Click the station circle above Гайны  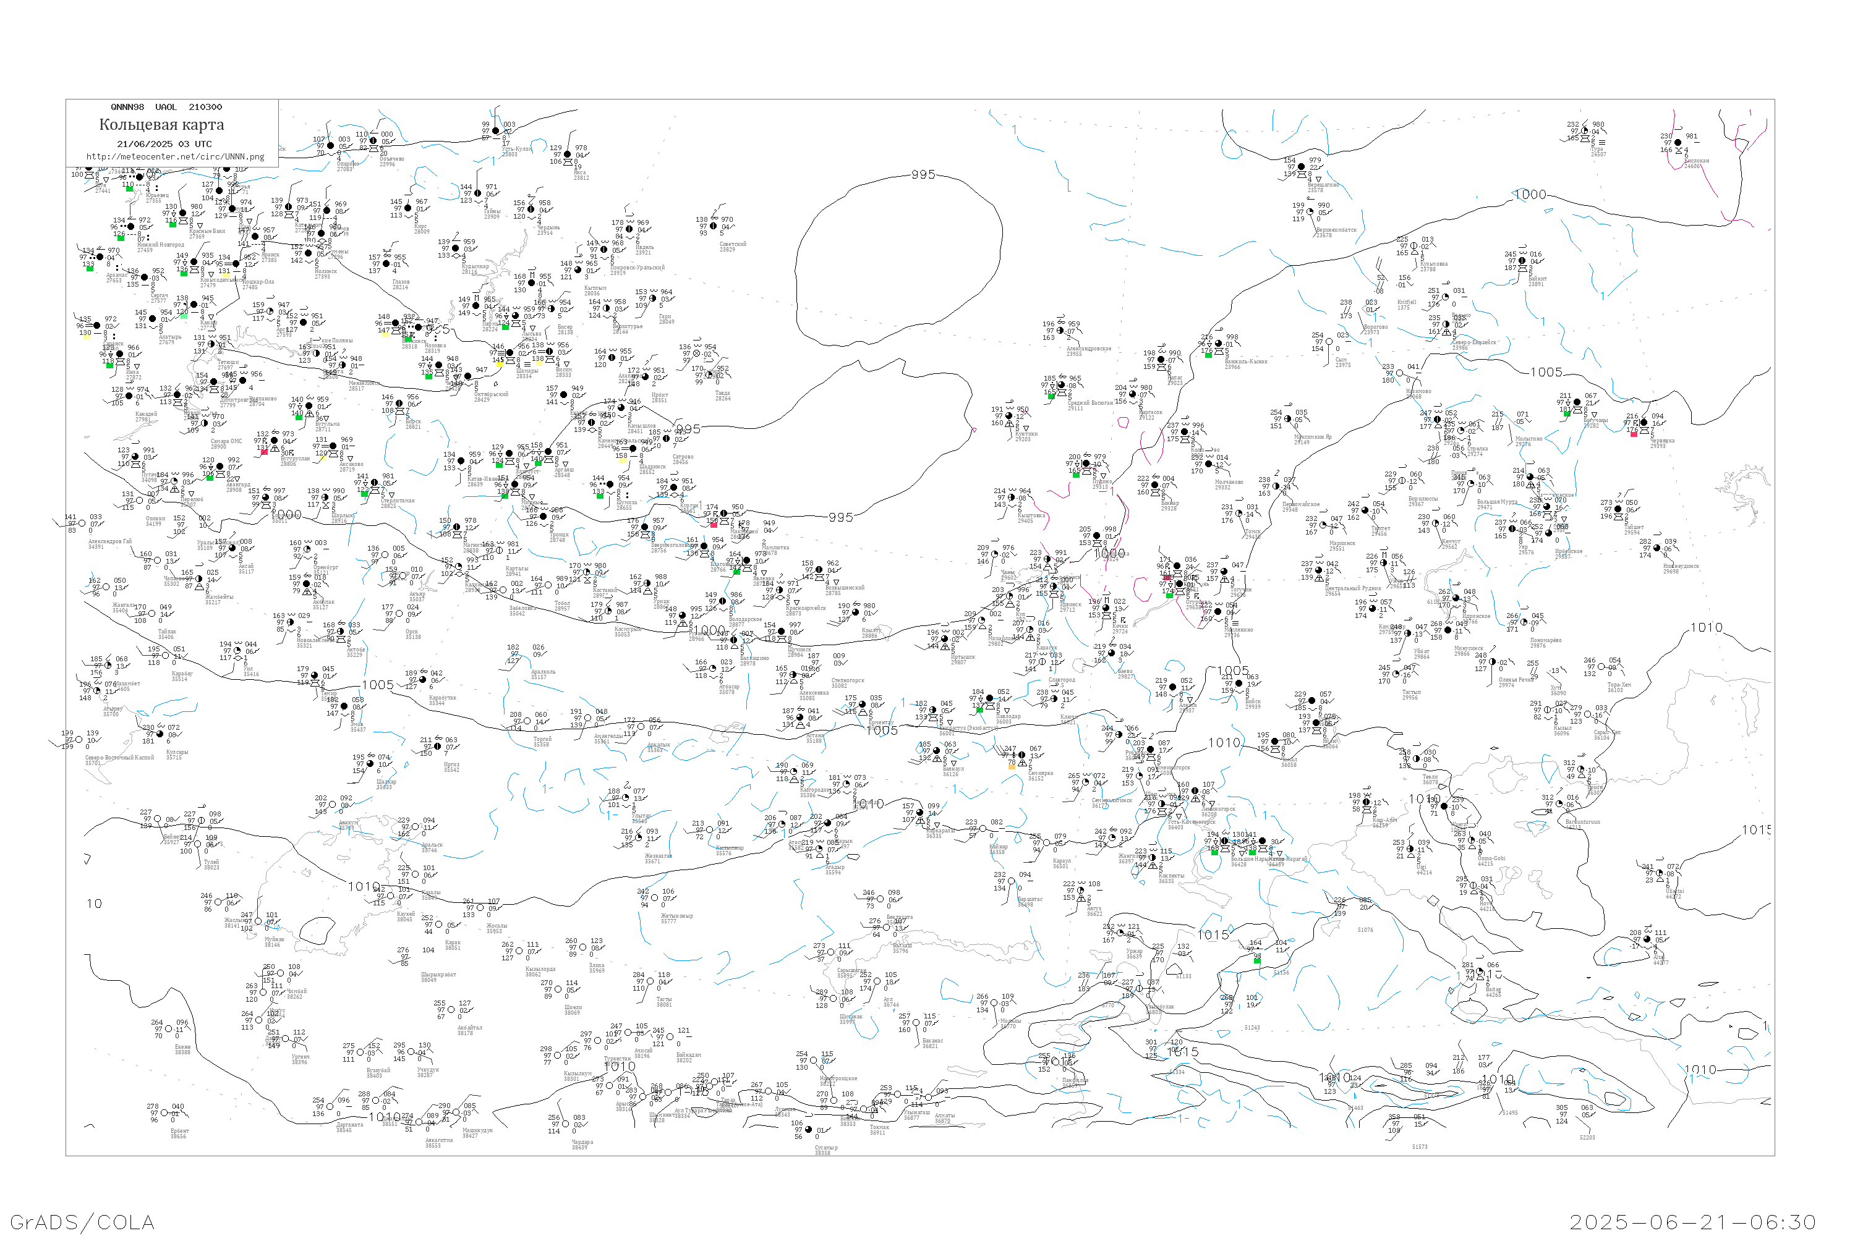click(477, 193)
